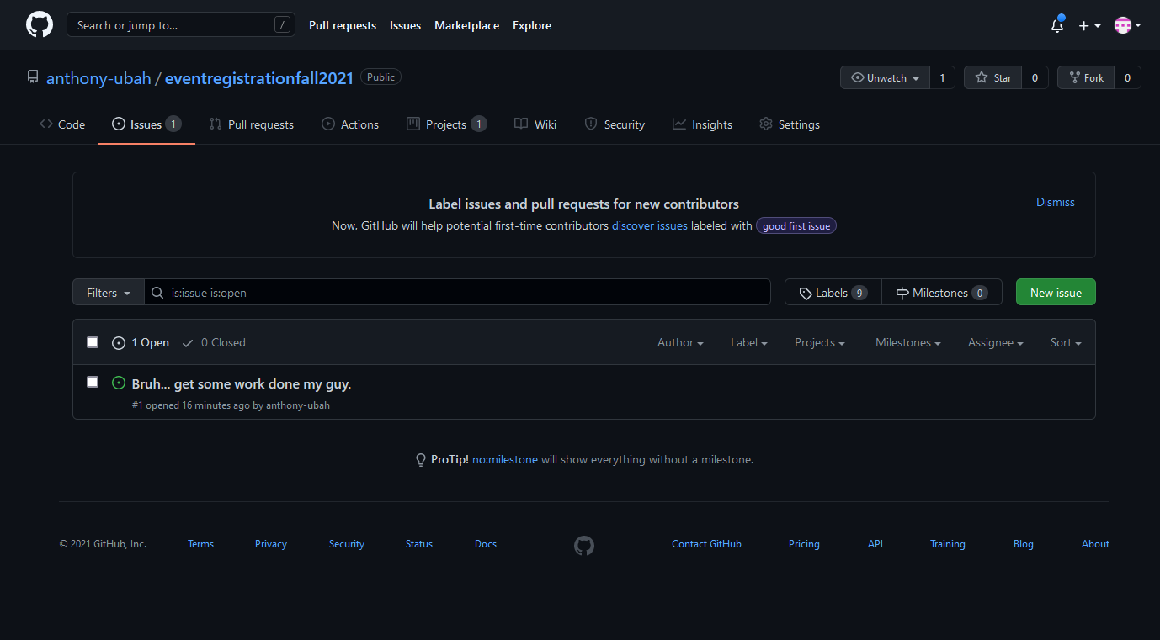Expand the Assignee filter dropdown

coord(995,342)
